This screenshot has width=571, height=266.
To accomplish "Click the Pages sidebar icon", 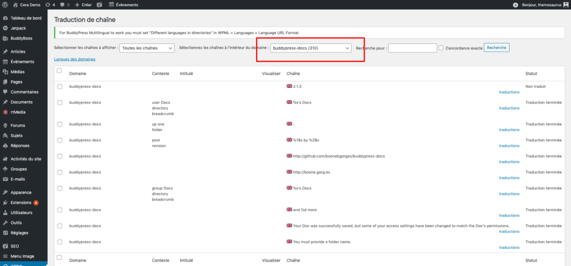I will point(5,82).
